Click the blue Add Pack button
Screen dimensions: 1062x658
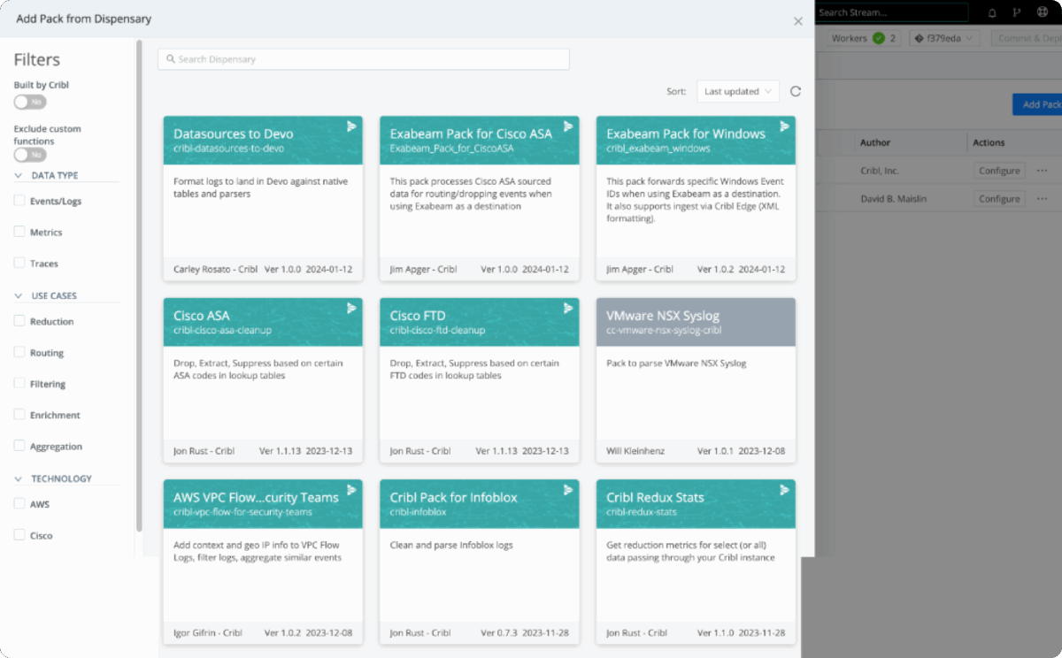[1037, 104]
